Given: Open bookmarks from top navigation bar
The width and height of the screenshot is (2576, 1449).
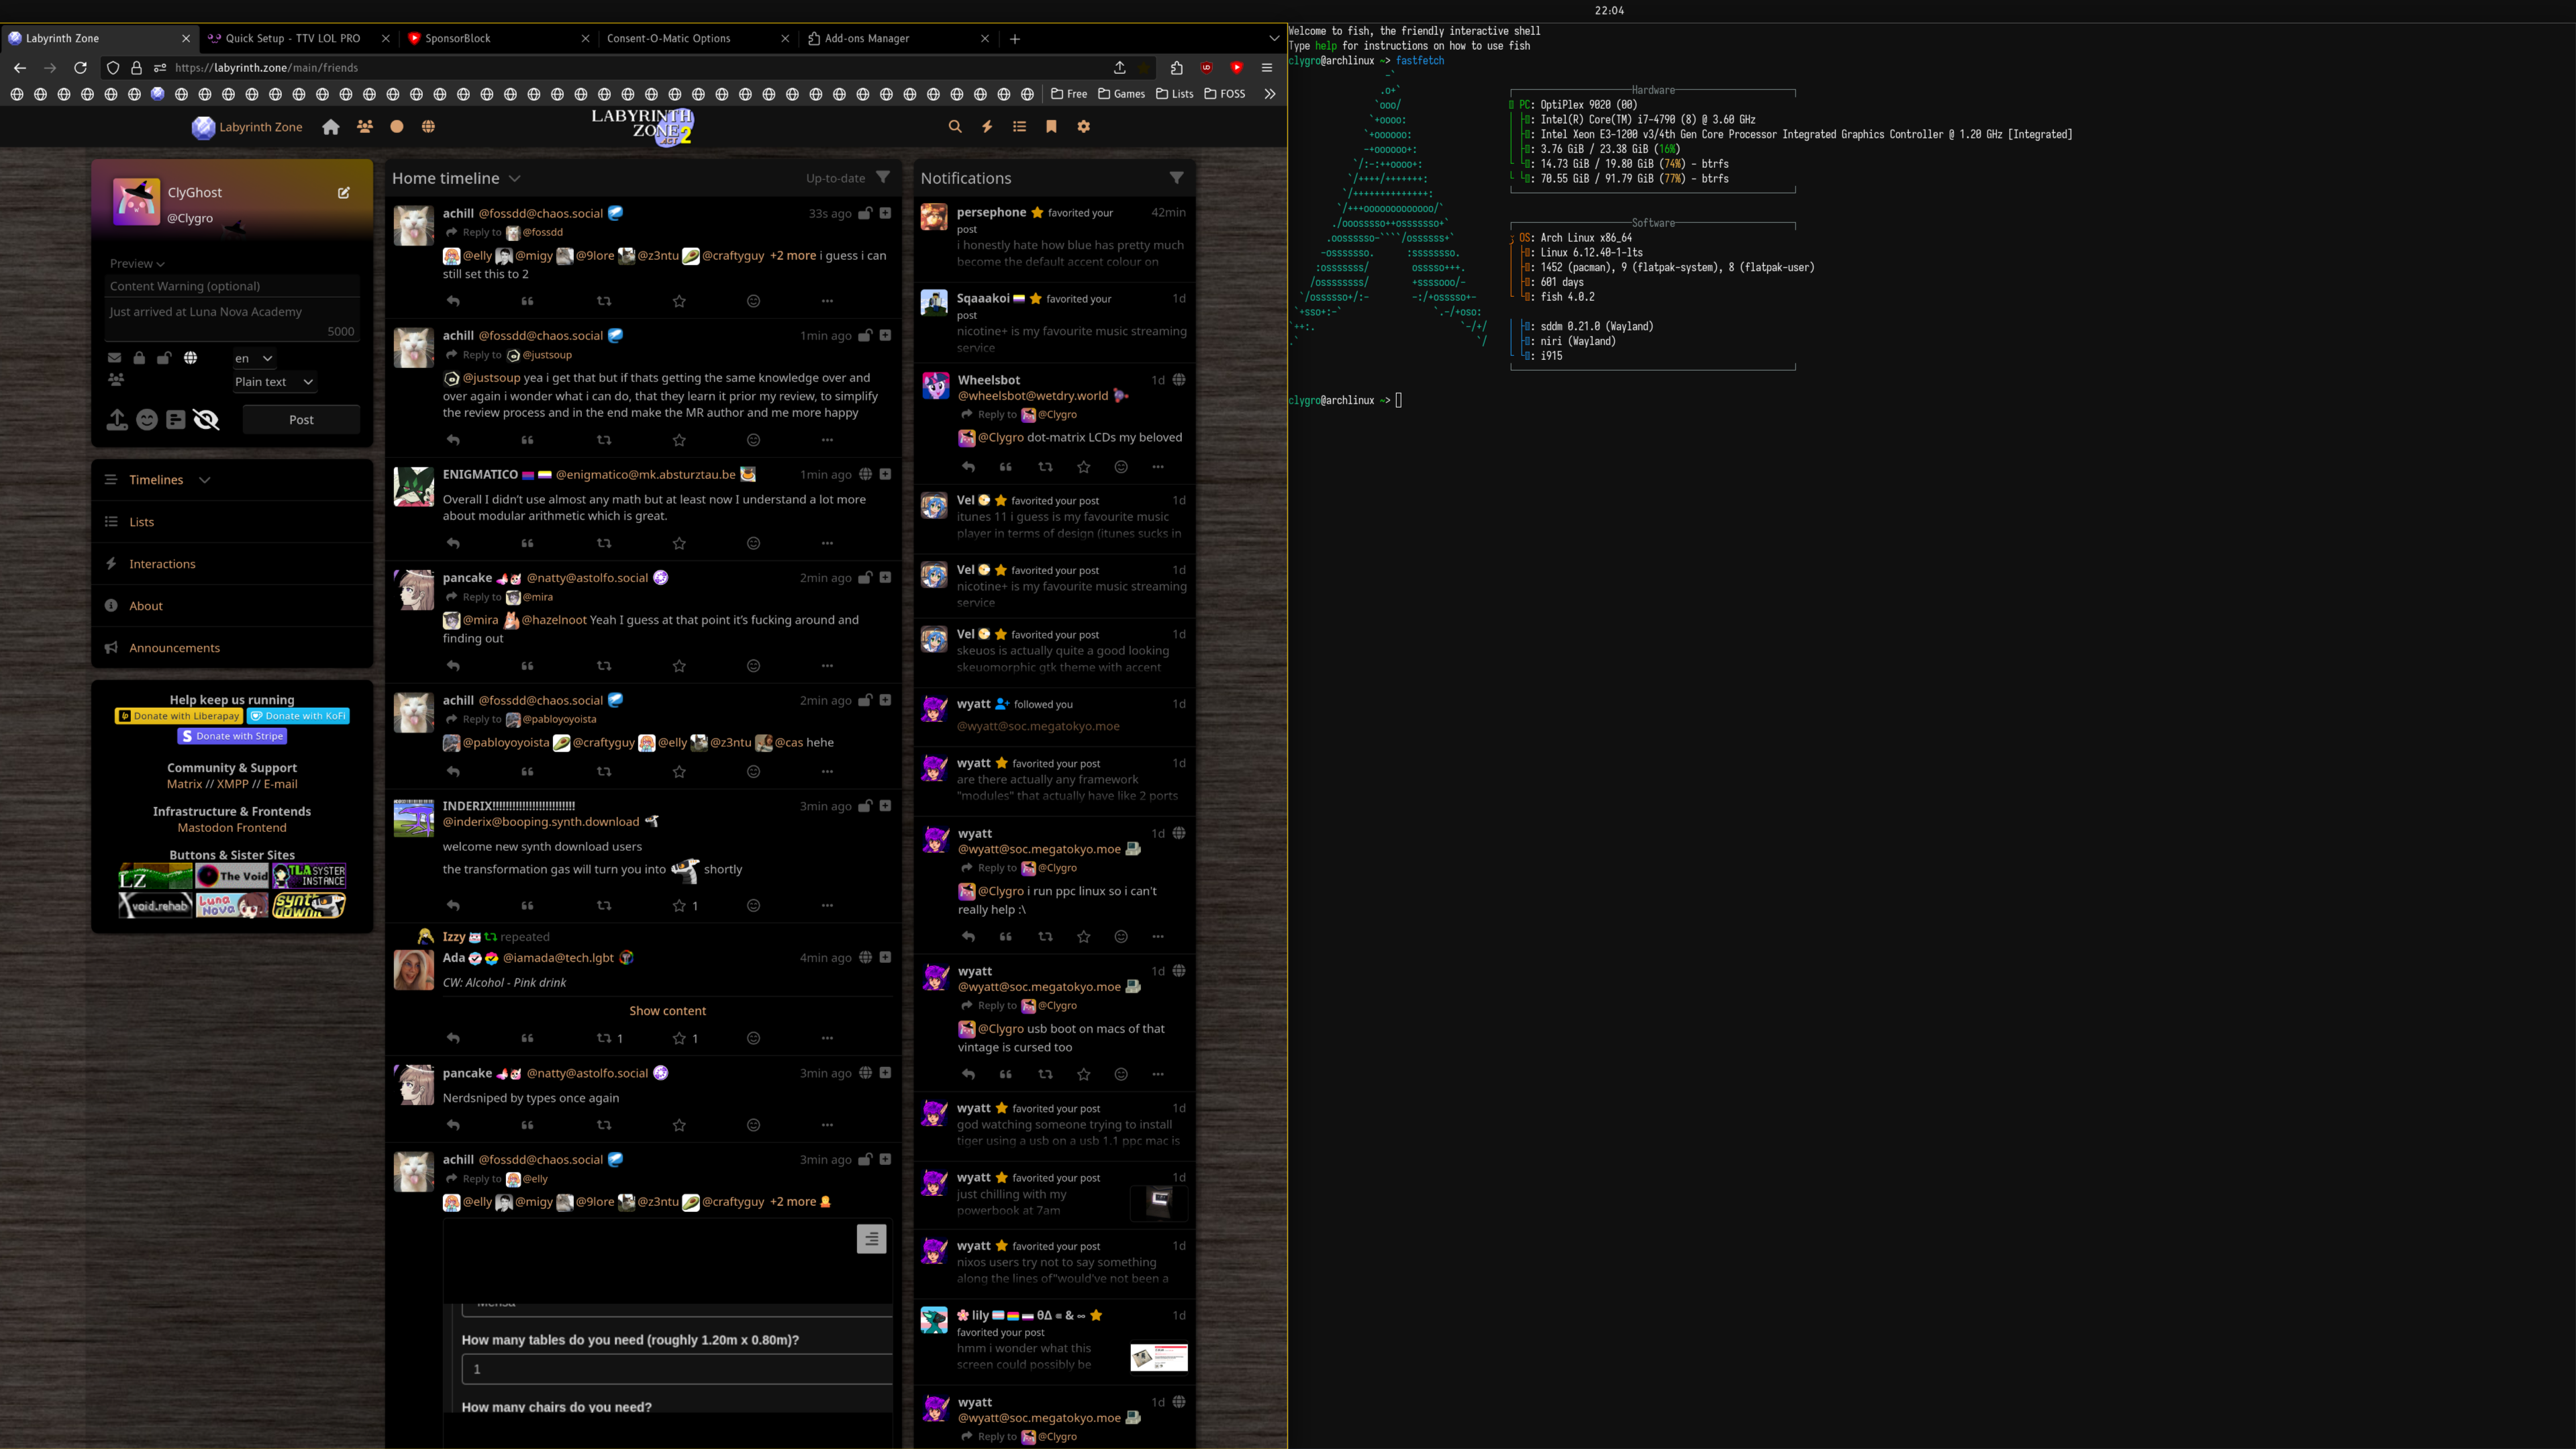Looking at the screenshot, I should click(1051, 127).
